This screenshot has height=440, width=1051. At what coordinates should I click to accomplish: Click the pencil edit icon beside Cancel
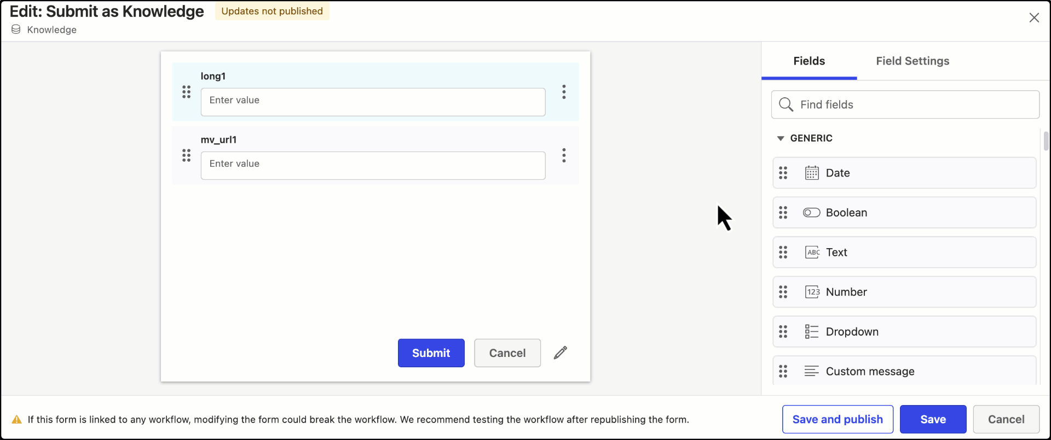tap(560, 353)
